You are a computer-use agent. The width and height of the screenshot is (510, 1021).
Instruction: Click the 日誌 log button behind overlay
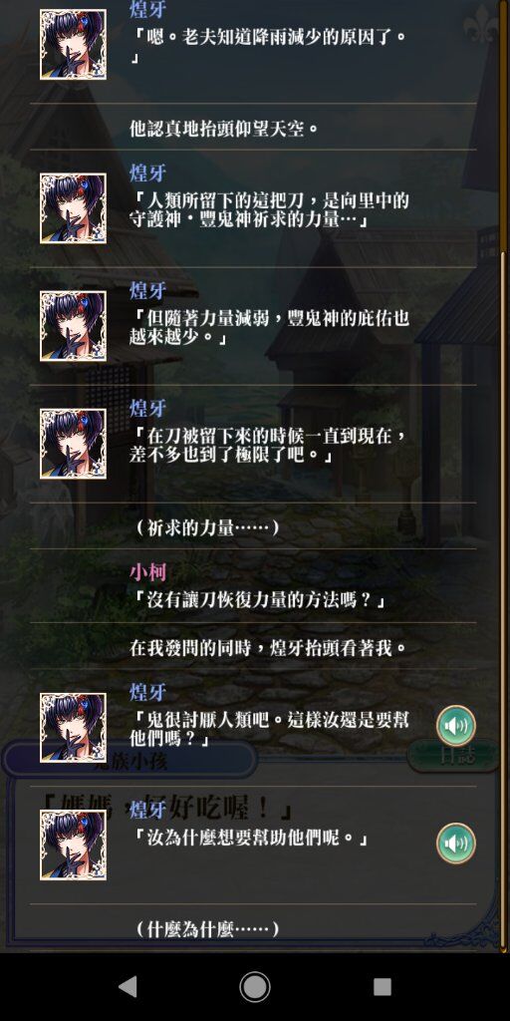453,756
